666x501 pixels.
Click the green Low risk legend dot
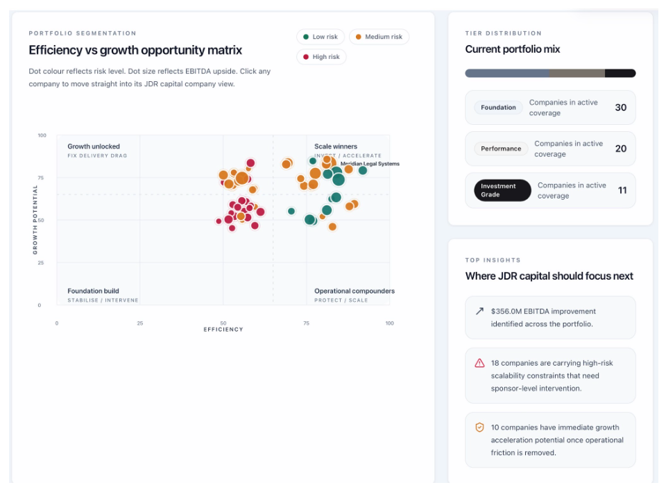point(306,37)
